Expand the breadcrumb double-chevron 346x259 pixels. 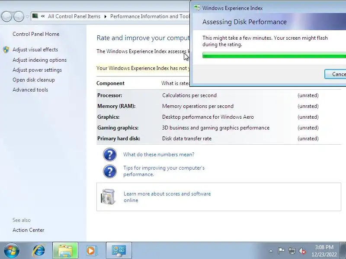[x=43, y=16]
